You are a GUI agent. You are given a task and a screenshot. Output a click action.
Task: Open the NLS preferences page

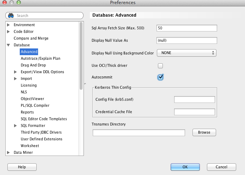(x=24, y=92)
